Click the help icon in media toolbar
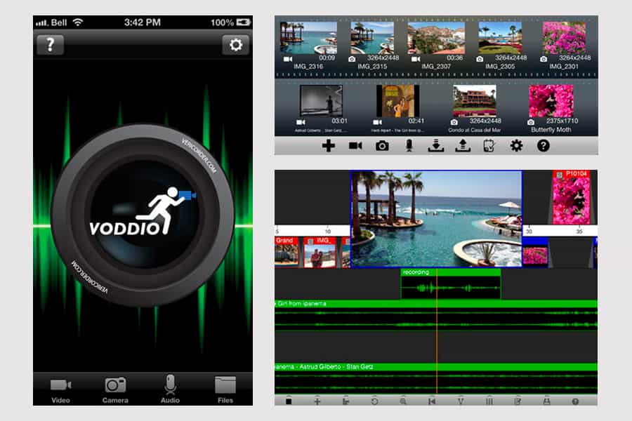This screenshot has height=421, width=632. click(x=544, y=146)
